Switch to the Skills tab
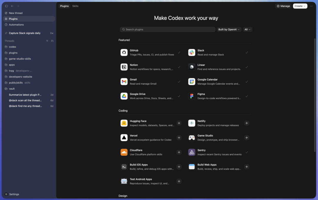Screen dimensions: 318x200 pos(75,6)
